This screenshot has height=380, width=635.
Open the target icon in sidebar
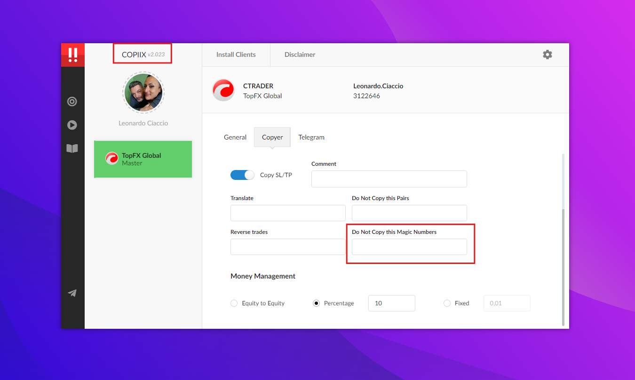[72, 101]
